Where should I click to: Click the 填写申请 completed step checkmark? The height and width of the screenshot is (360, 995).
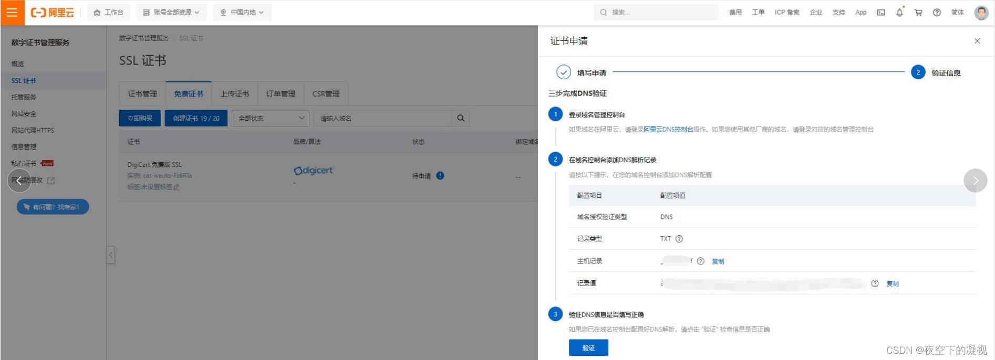(x=563, y=72)
